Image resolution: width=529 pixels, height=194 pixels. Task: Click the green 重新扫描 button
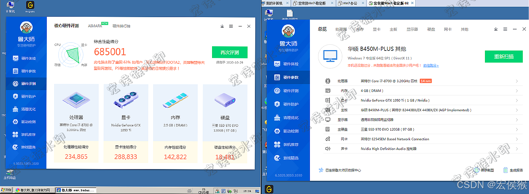[x=504, y=56]
